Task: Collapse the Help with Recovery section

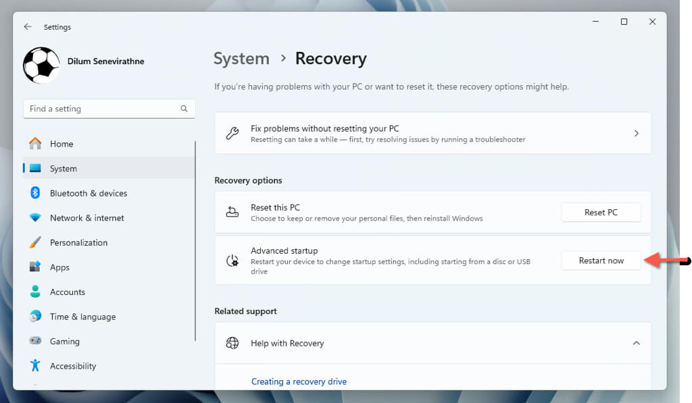Action: click(x=636, y=343)
